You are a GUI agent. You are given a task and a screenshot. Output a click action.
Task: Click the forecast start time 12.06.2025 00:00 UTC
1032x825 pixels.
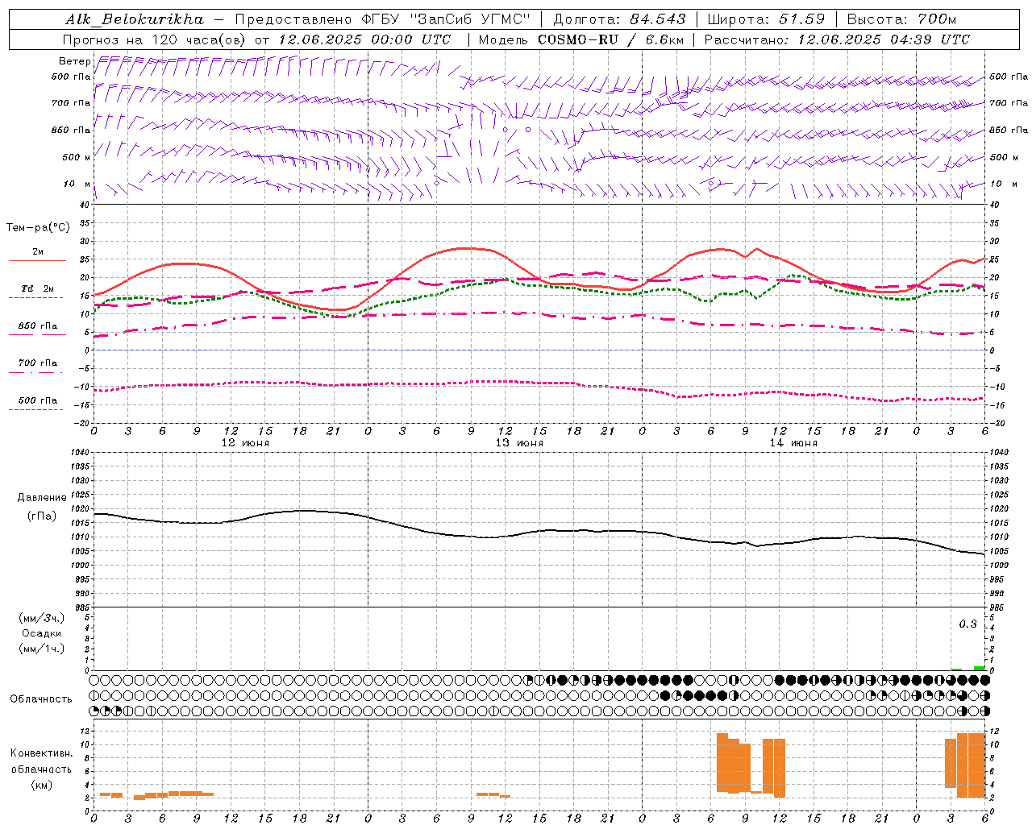[364, 39]
